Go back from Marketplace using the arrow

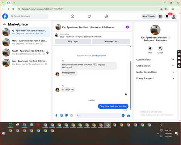point(4,24)
